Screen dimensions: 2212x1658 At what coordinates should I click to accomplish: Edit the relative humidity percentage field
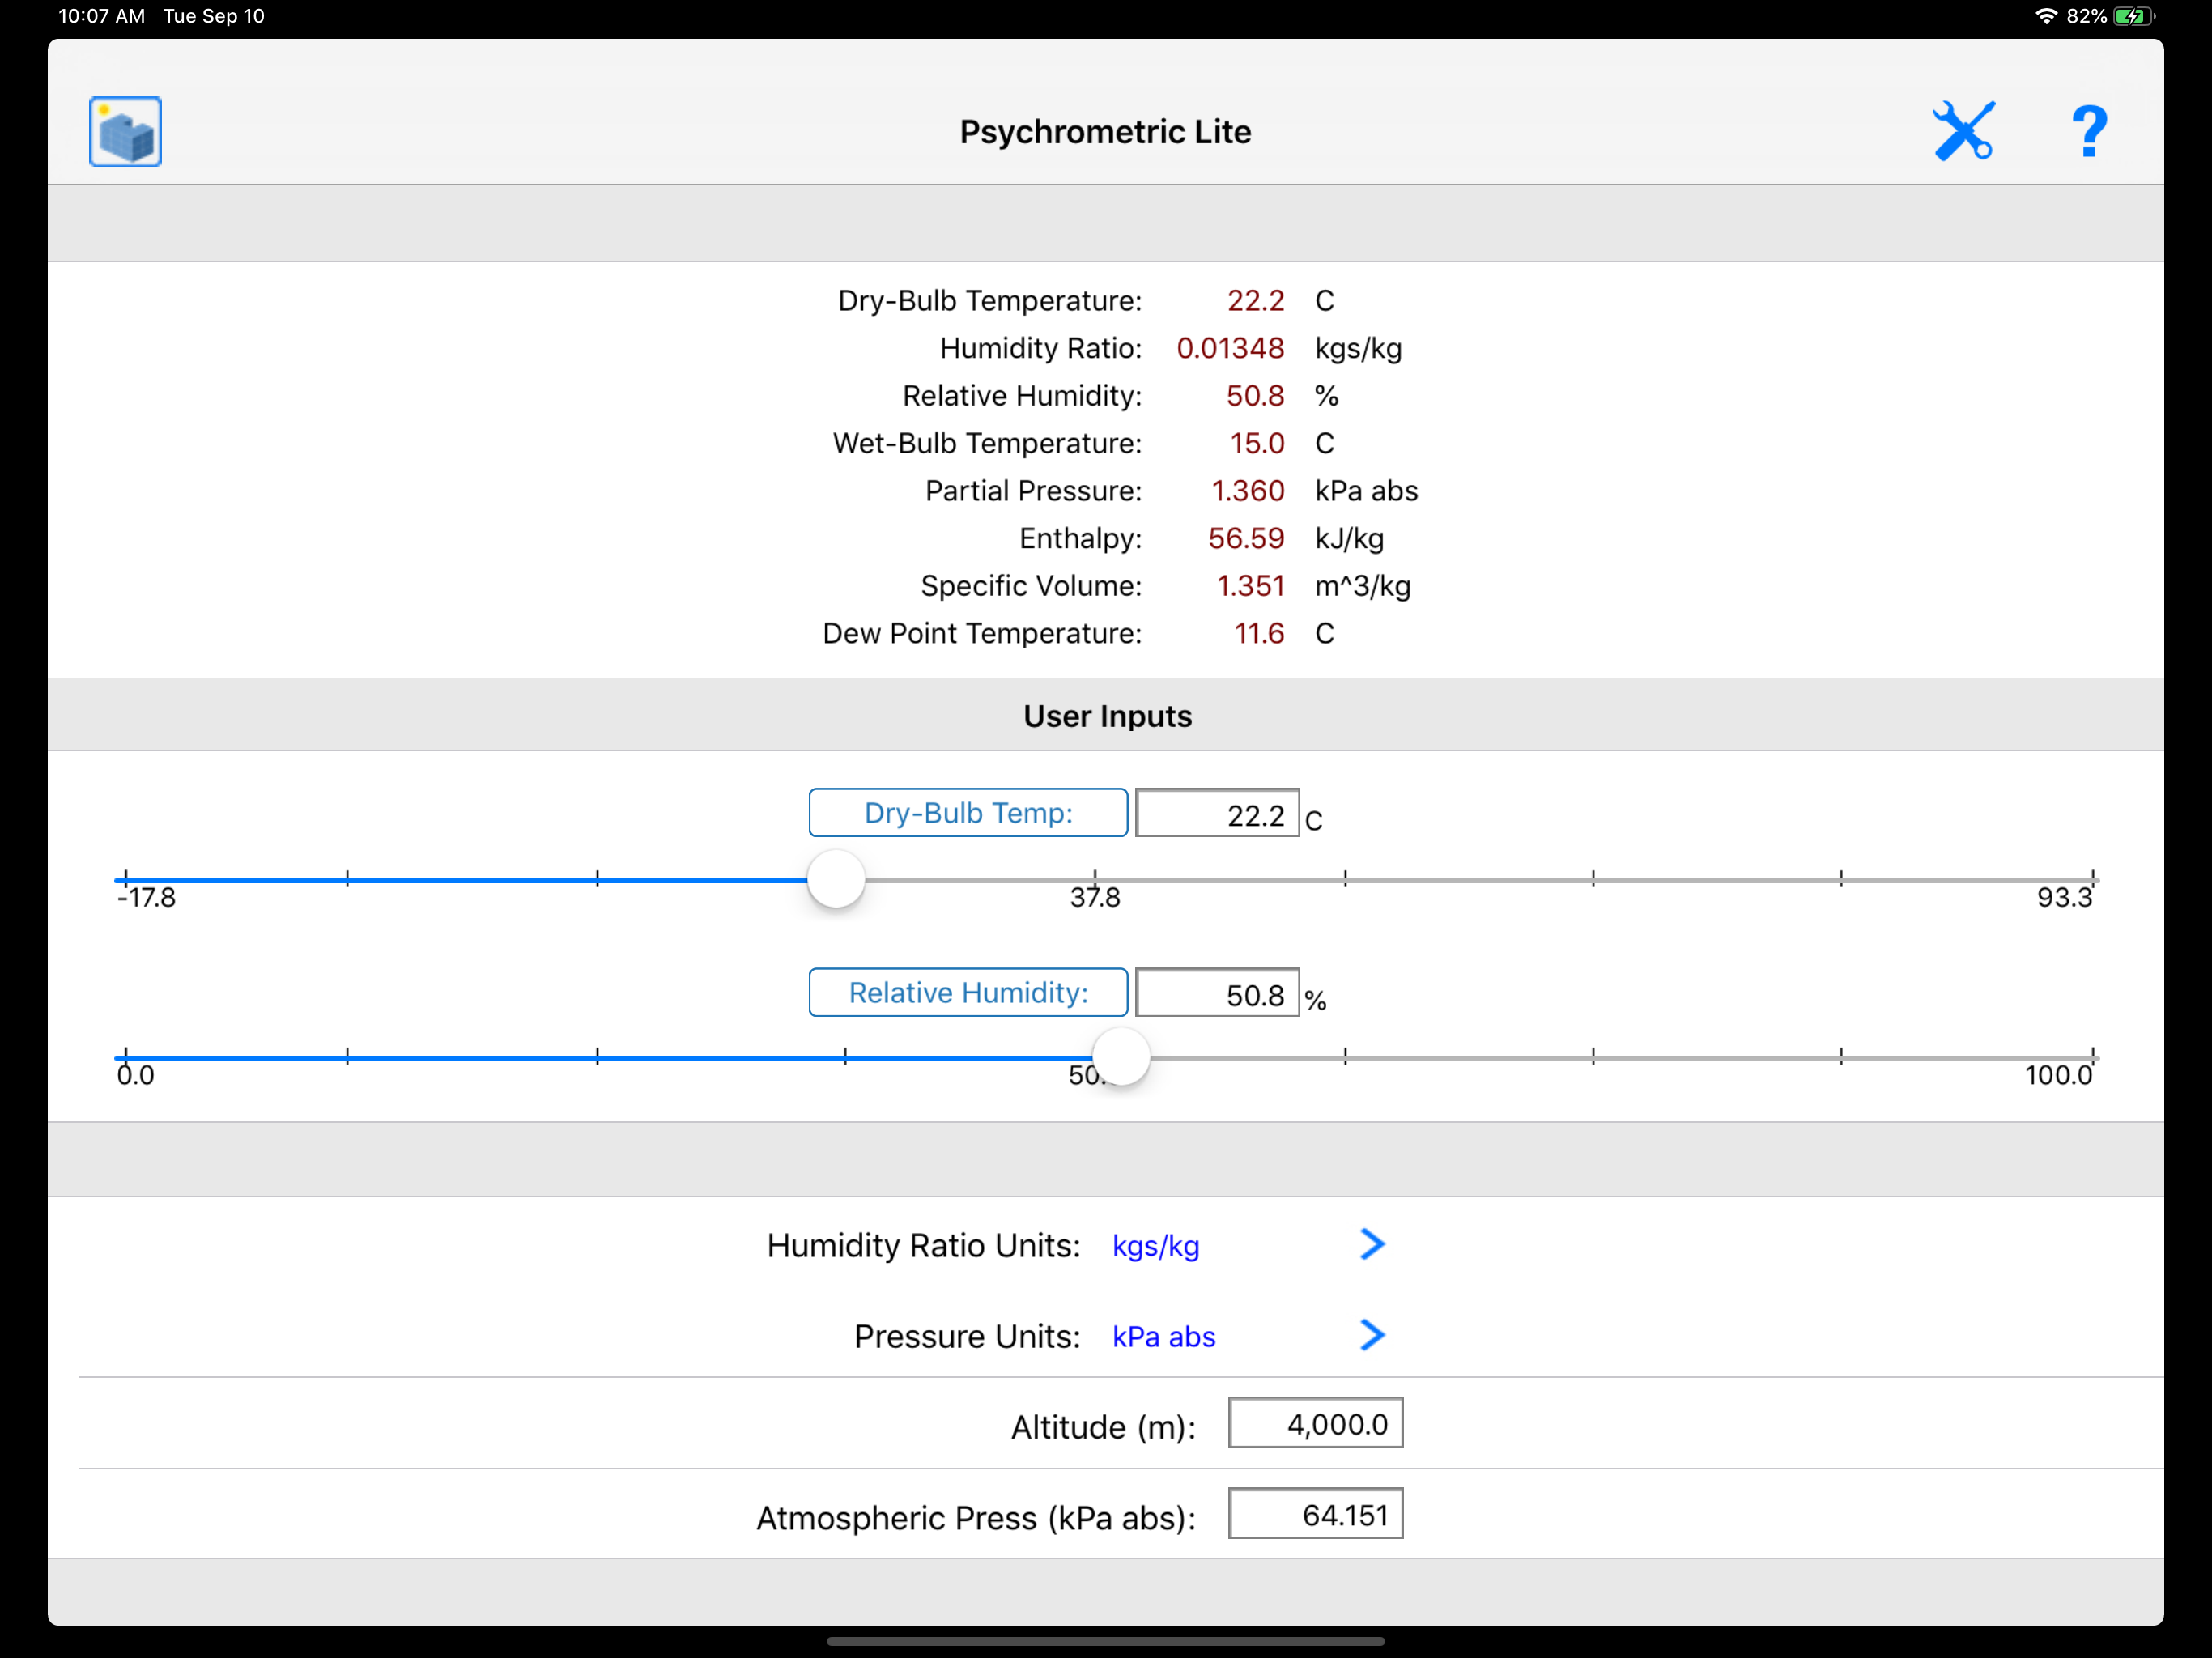pyautogui.click(x=1217, y=994)
